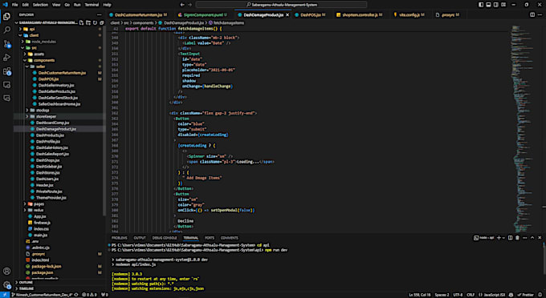This screenshot has height=298, width=546.
Task: Switch to DEBUG CONSOLE panel tab
Action: tap(165, 238)
